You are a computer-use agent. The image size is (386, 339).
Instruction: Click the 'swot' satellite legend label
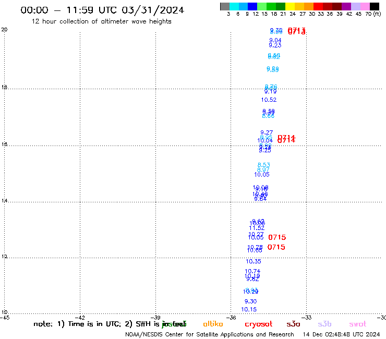[358, 324]
